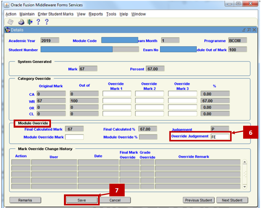Click the Print toolbar icon
The height and width of the screenshot is (208, 261).
[x=21, y=22]
